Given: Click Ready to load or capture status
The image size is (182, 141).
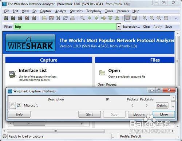Looking at the screenshot, I should pyautogui.click(x=26, y=136).
